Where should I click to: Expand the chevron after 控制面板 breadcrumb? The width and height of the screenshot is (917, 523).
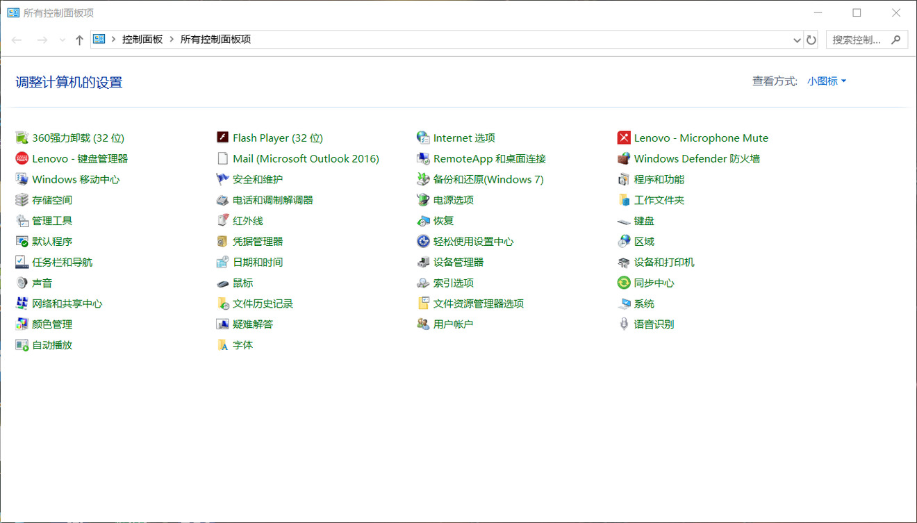[172, 40]
